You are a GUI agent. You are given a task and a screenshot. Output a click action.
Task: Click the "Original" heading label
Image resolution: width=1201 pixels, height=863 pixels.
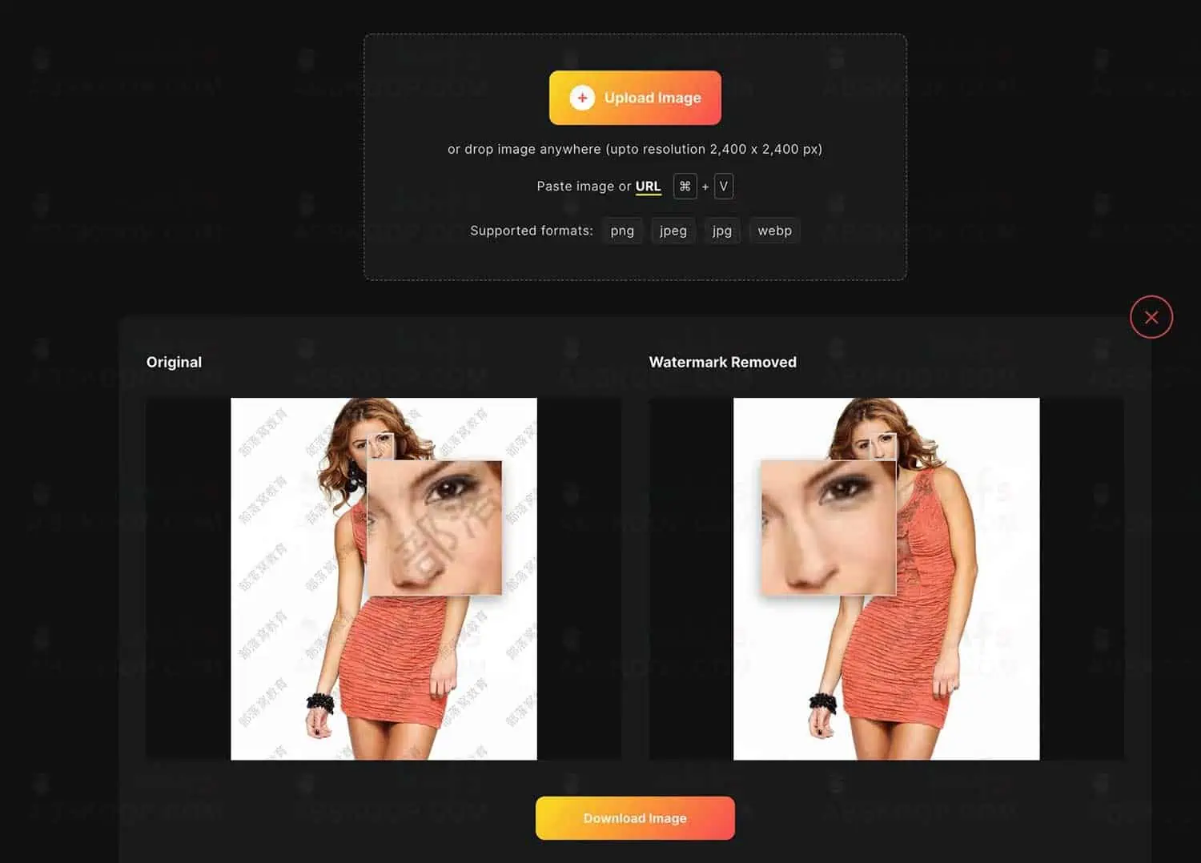tap(174, 362)
